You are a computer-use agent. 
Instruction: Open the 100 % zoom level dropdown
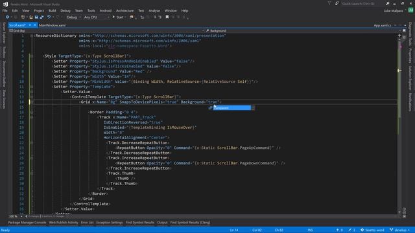[x=16, y=216]
